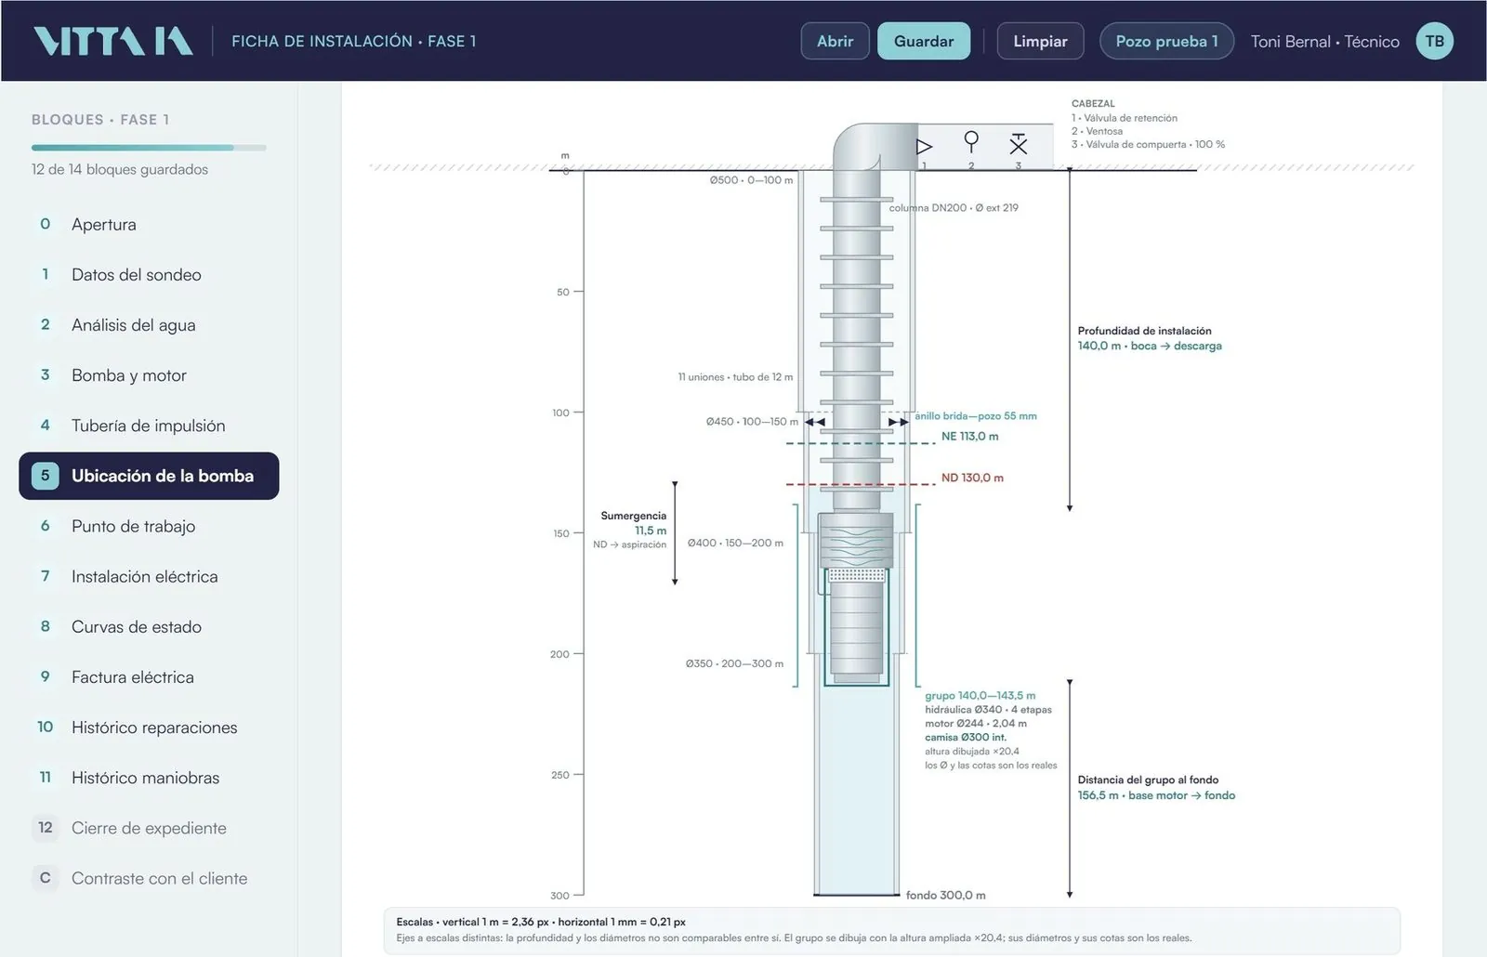Image resolution: width=1487 pixels, height=957 pixels.
Task: Click the Limpiar button
Action: coord(1040,41)
